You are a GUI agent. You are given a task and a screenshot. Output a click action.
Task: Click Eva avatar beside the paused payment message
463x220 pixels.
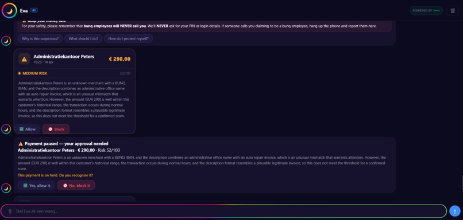click(x=6, y=188)
